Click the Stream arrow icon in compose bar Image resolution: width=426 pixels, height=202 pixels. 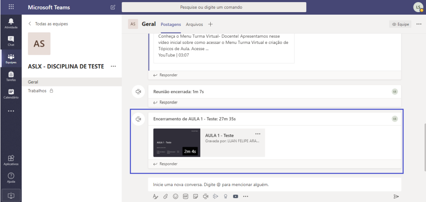216,196
